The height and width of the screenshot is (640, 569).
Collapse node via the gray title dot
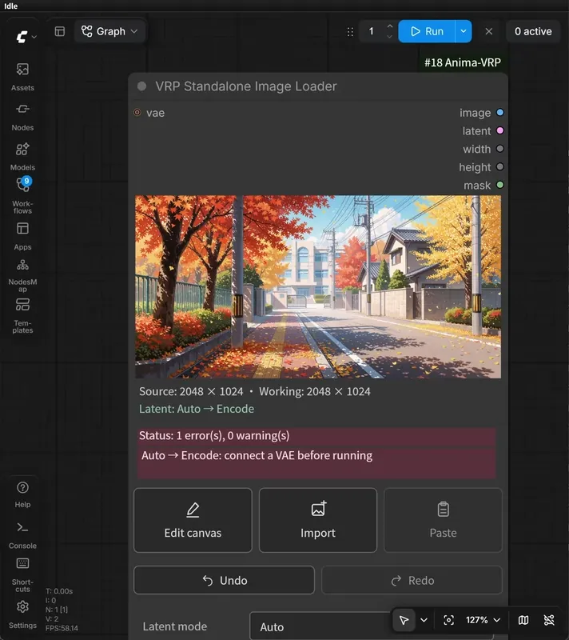pyautogui.click(x=141, y=86)
